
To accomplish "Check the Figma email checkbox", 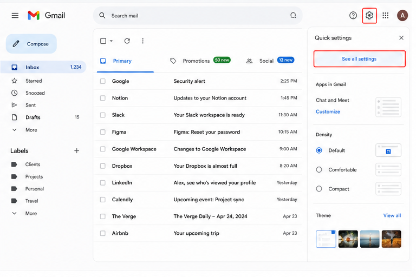I will point(103,132).
